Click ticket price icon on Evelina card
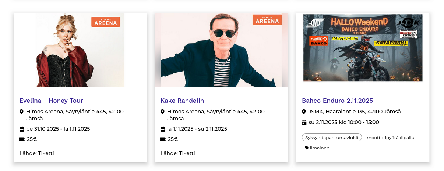The width and height of the screenshot is (444, 171). [x=22, y=139]
